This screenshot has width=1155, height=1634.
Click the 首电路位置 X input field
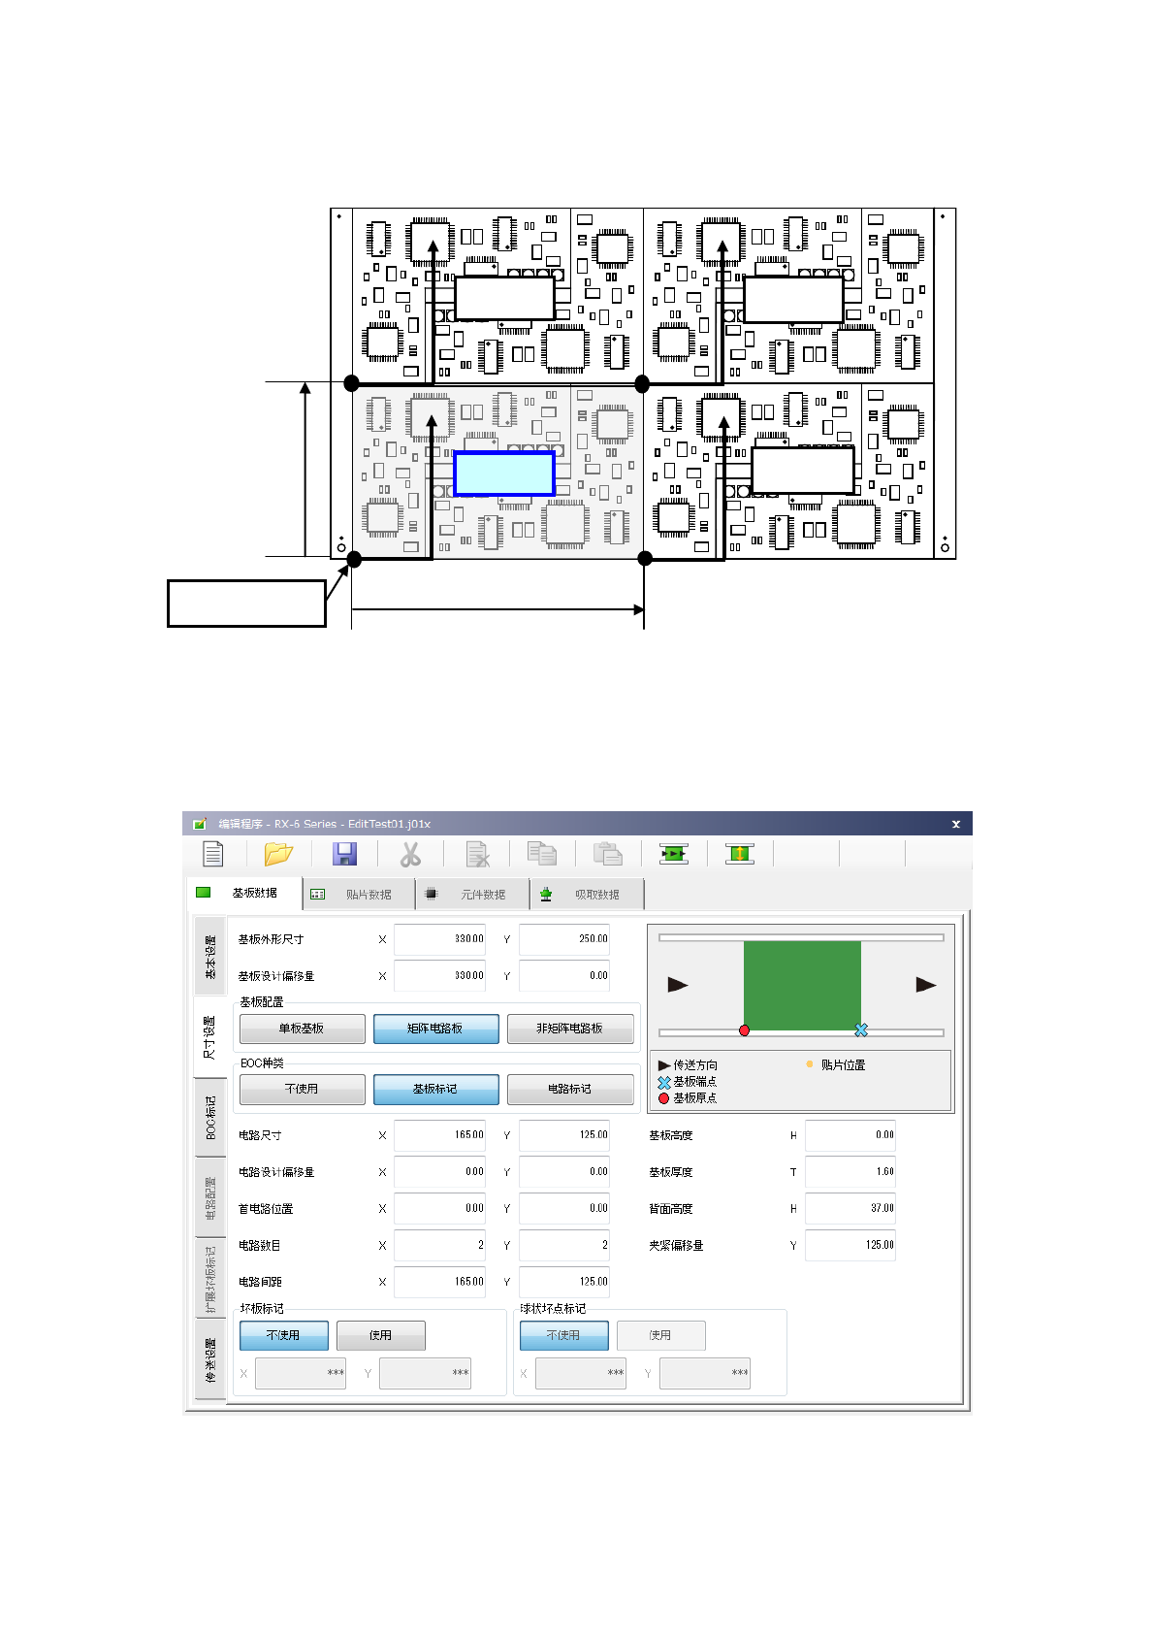click(440, 1209)
